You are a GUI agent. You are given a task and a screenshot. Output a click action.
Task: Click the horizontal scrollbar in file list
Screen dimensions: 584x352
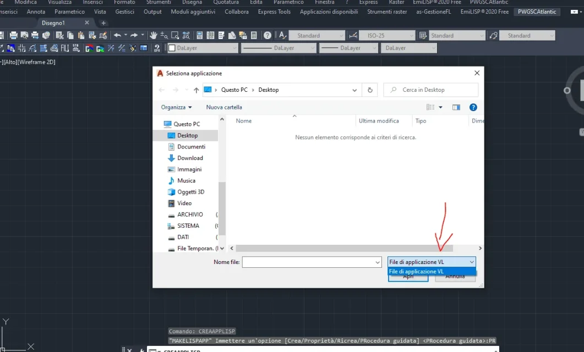coord(344,248)
